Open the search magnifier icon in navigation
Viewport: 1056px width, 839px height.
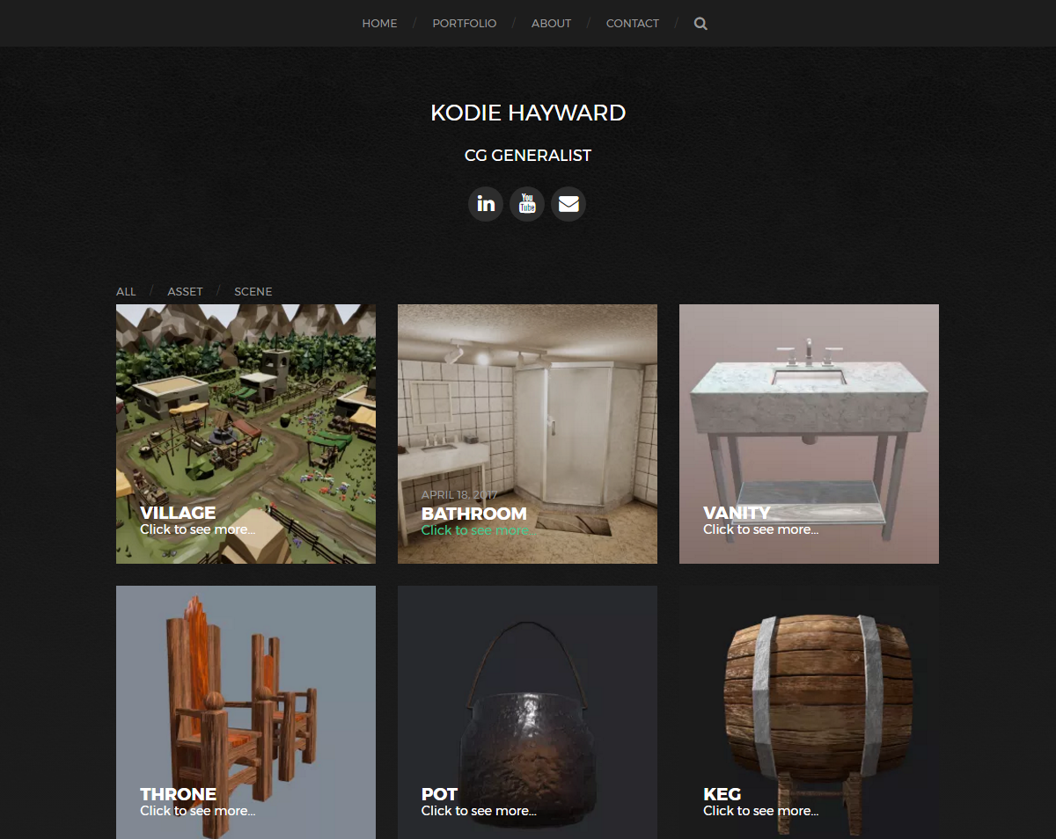(700, 24)
